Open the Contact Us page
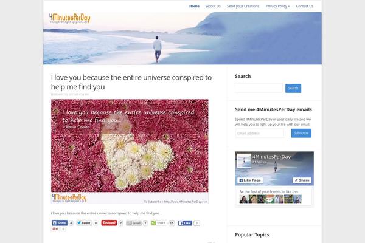The width and height of the screenshot is (365, 243). (x=305, y=6)
